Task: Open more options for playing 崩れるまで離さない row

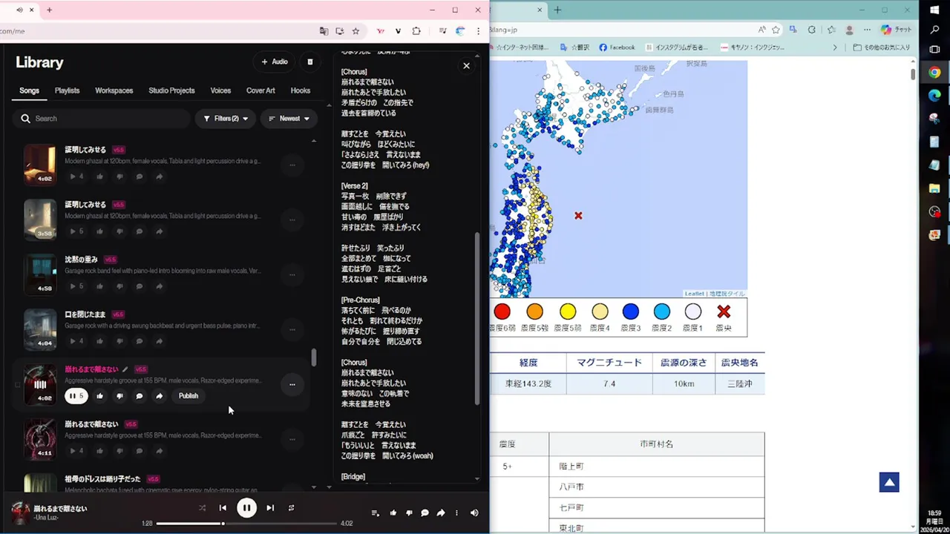Action: point(292,384)
